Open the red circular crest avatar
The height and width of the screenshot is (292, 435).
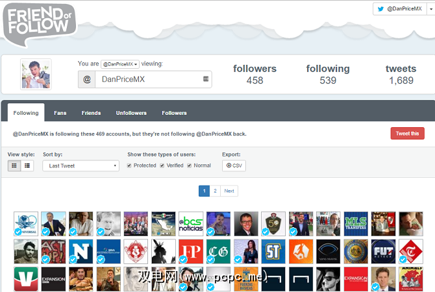(x=136, y=252)
